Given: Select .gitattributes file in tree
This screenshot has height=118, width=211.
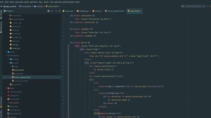Looking at the screenshot, I should coord(16,92).
